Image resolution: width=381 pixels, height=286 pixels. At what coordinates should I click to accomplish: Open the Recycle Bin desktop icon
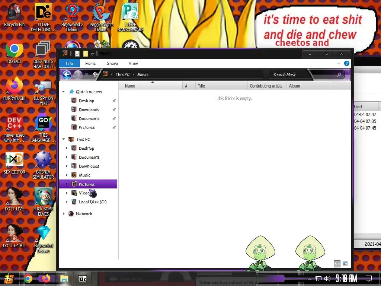tap(14, 15)
